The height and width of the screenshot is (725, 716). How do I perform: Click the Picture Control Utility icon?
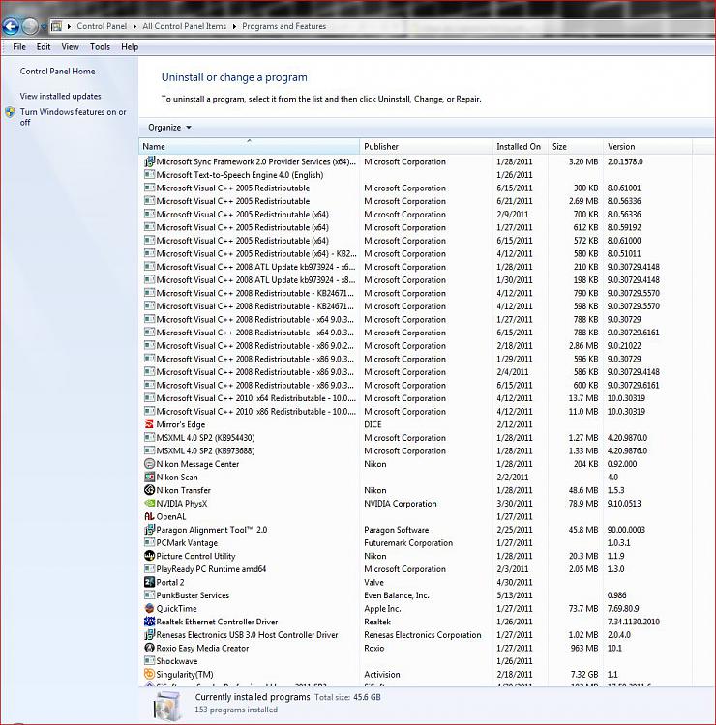click(149, 556)
